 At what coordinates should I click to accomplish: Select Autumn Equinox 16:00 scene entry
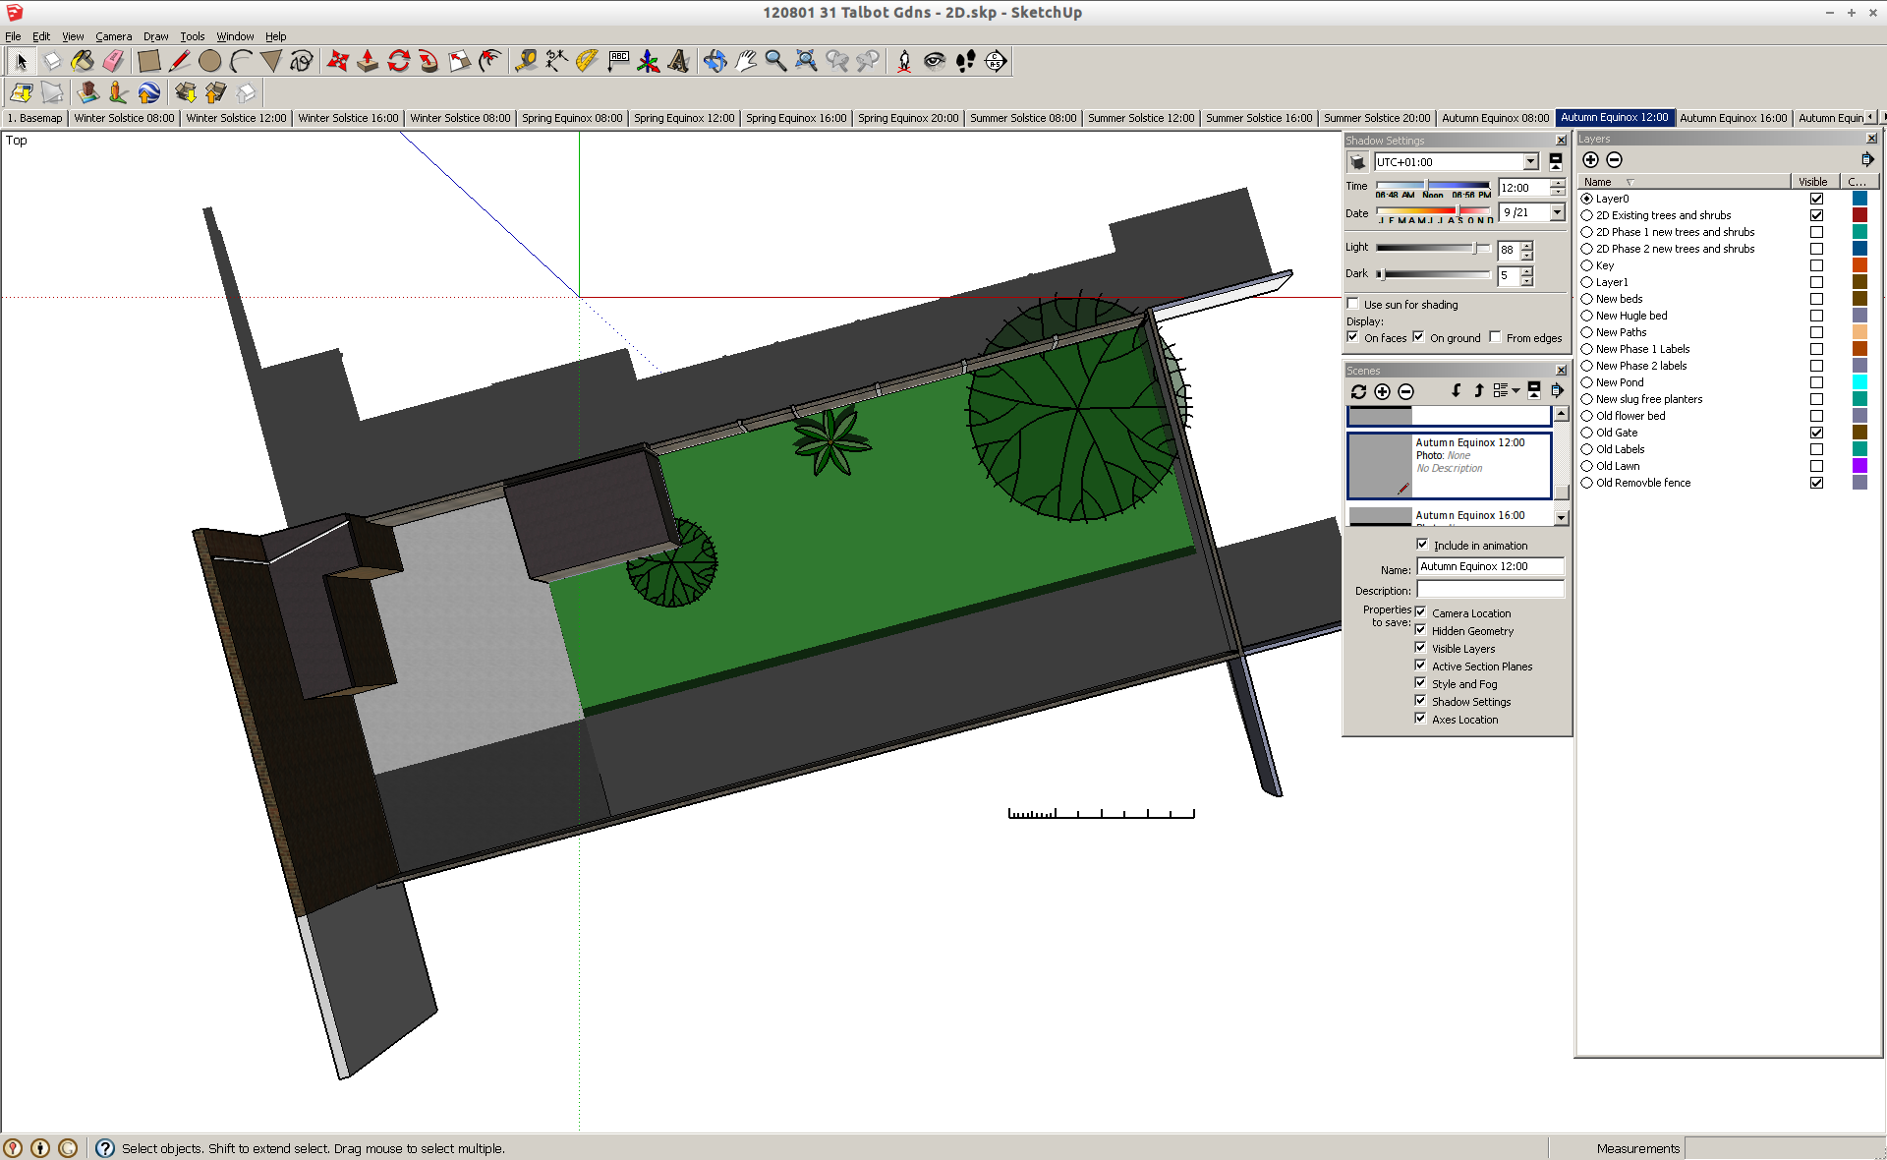[x=1469, y=515]
